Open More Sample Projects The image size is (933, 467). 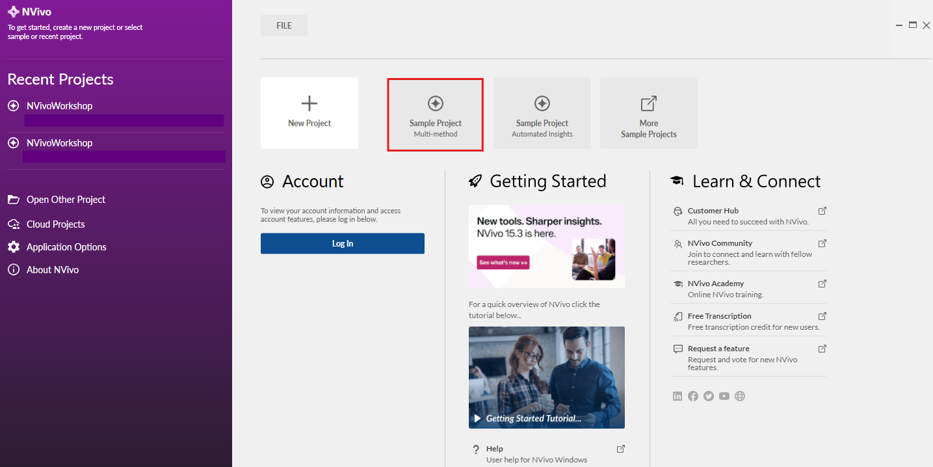point(649,113)
